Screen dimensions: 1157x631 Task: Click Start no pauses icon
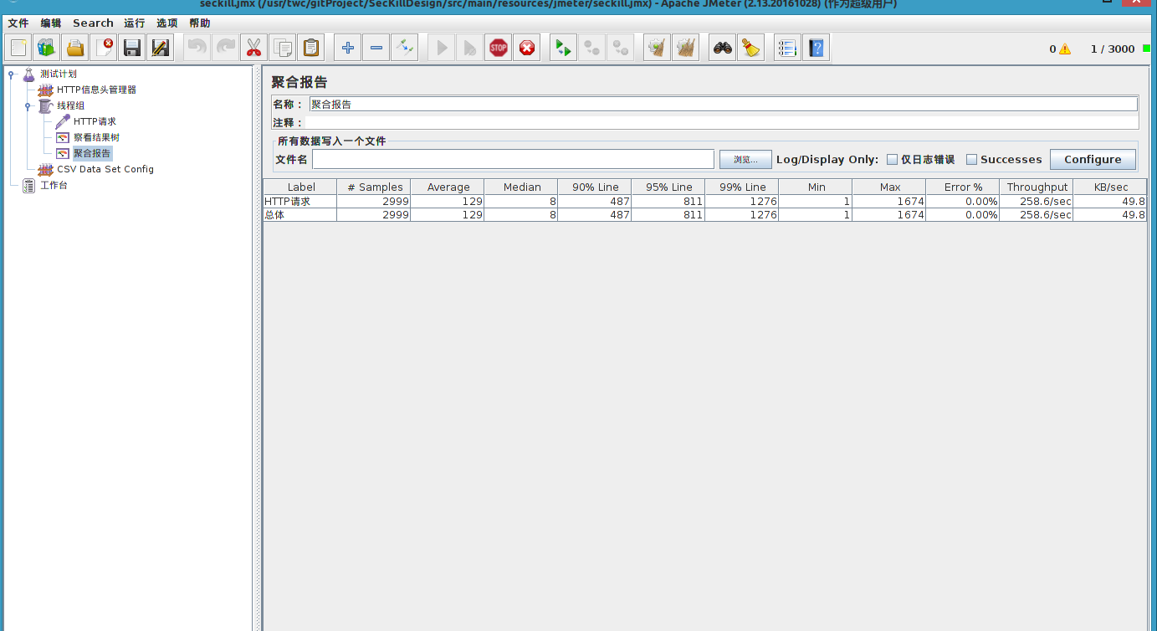[x=470, y=48]
